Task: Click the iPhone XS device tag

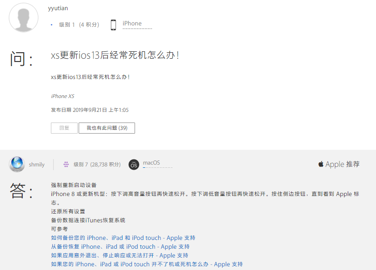Action: (62, 96)
